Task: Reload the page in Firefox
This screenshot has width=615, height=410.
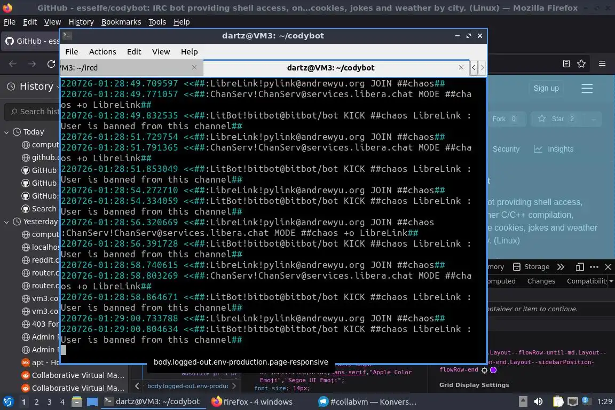Action: click(51, 64)
